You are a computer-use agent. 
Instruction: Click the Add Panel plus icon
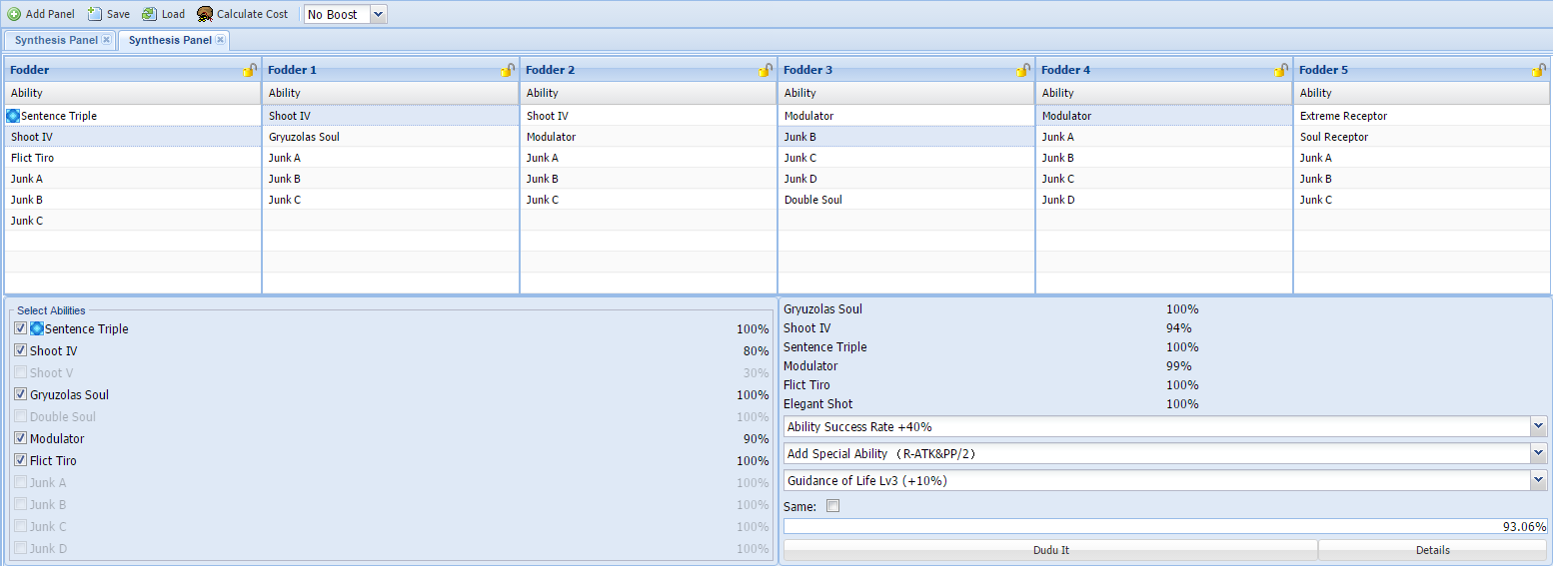point(14,14)
